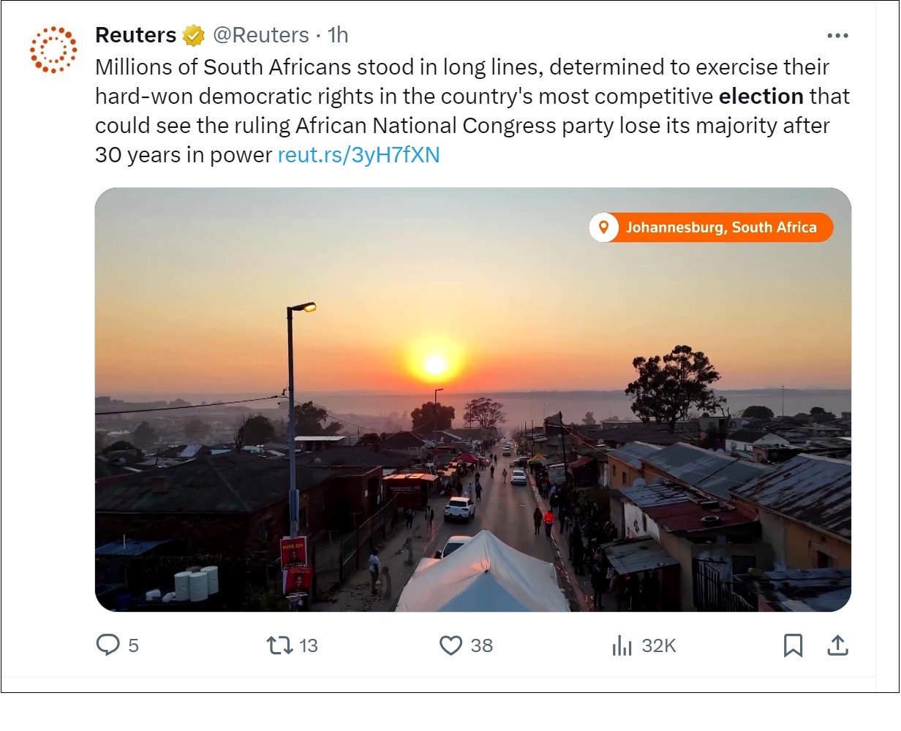
Task: Click the 32K views count
Action: [x=658, y=645]
